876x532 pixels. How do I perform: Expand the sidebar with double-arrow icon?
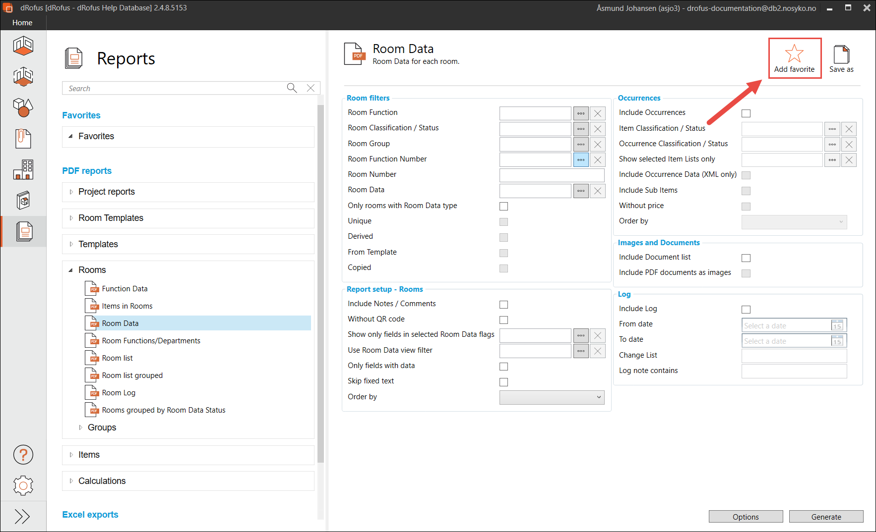22,517
